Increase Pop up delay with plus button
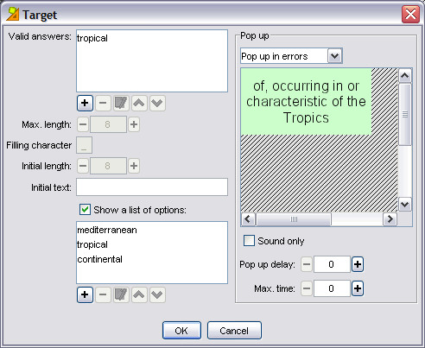Image resolution: width=425 pixels, height=348 pixels. tap(358, 264)
